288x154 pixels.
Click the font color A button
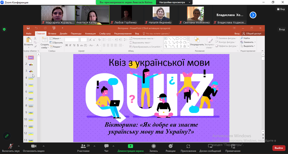tap(98, 45)
